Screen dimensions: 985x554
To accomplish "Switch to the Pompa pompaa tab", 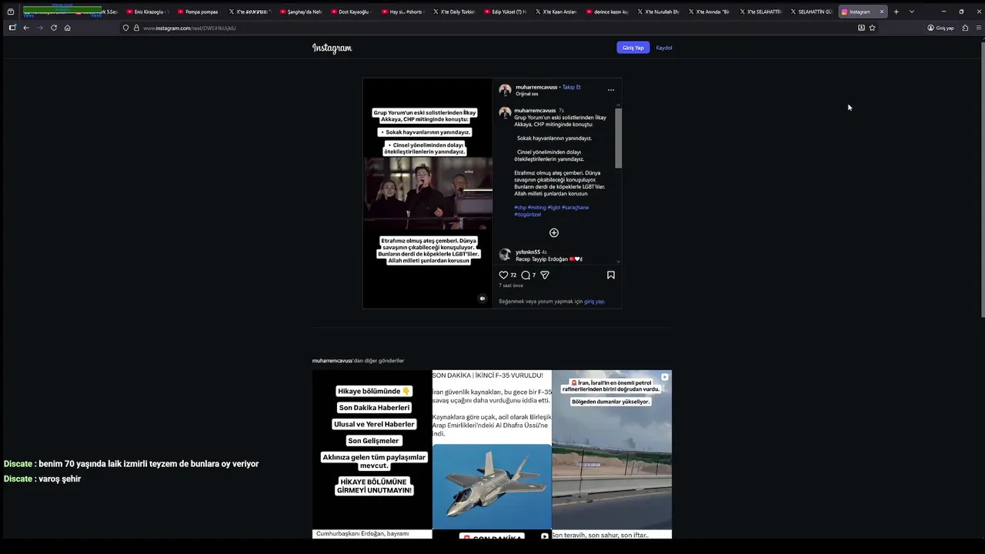I will [200, 12].
